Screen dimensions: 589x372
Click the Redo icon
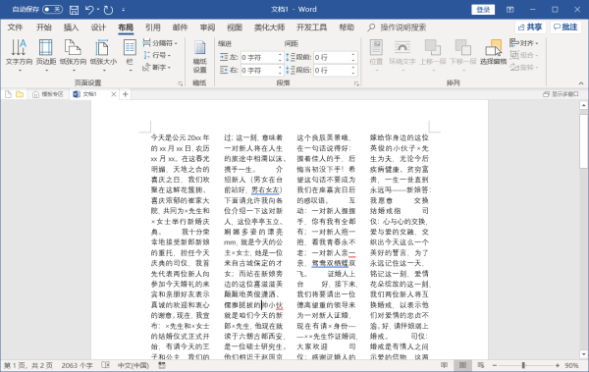pyautogui.click(x=108, y=10)
